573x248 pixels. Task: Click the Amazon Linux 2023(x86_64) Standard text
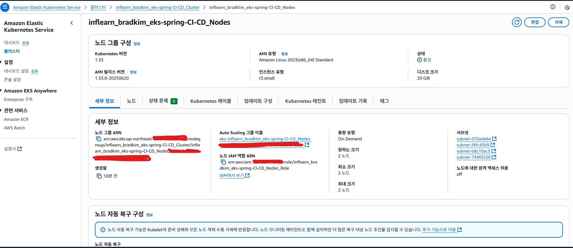pos(296,60)
